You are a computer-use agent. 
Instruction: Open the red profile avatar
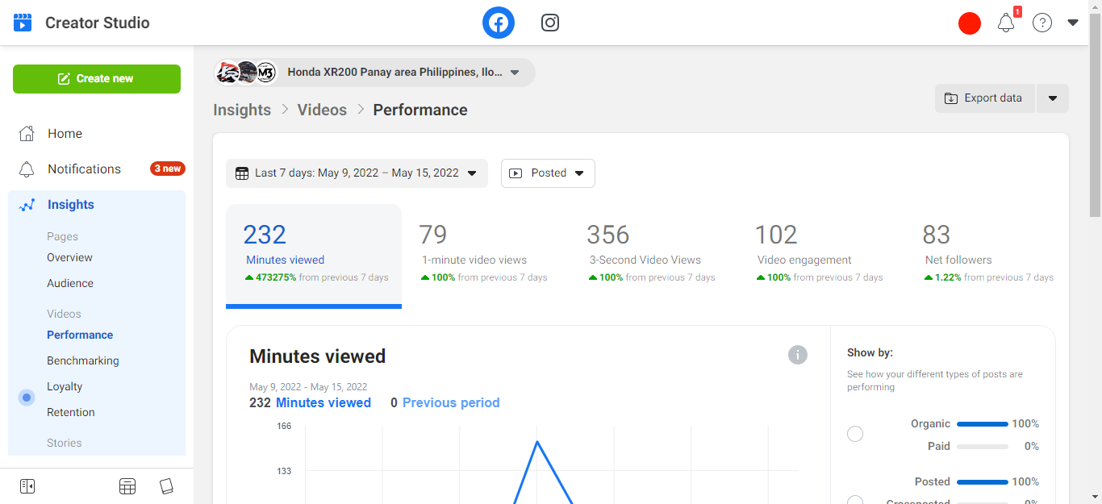[x=970, y=23]
